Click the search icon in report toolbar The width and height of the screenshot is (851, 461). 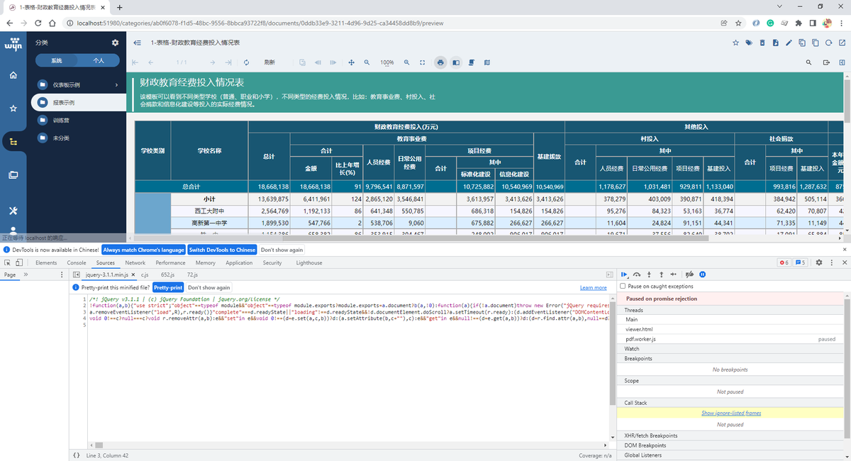[808, 62]
